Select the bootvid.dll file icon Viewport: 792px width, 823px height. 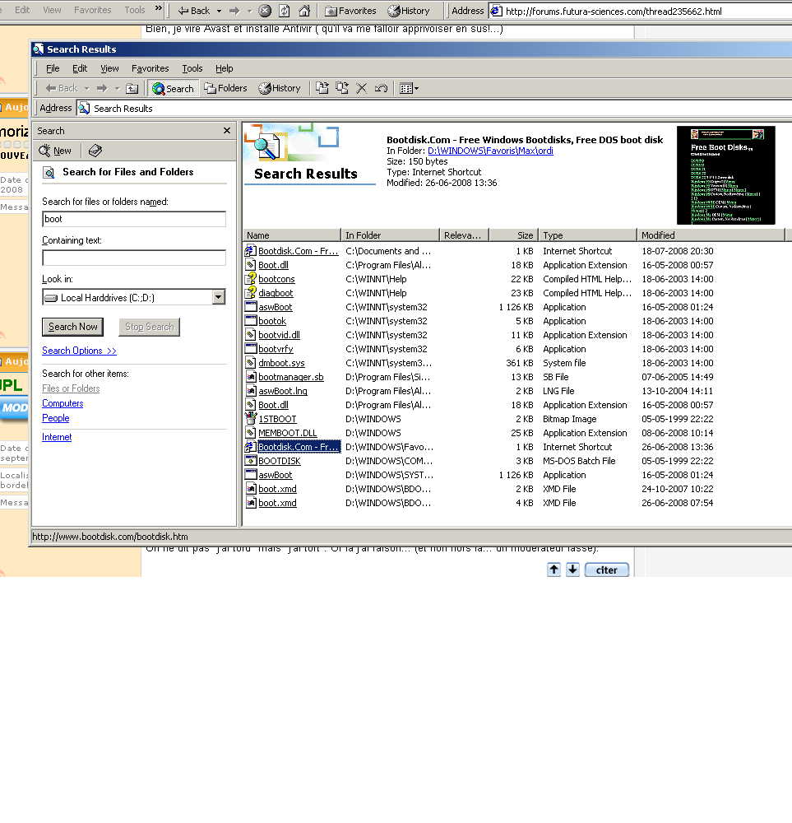pyautogui.click(x=251, y=335)
